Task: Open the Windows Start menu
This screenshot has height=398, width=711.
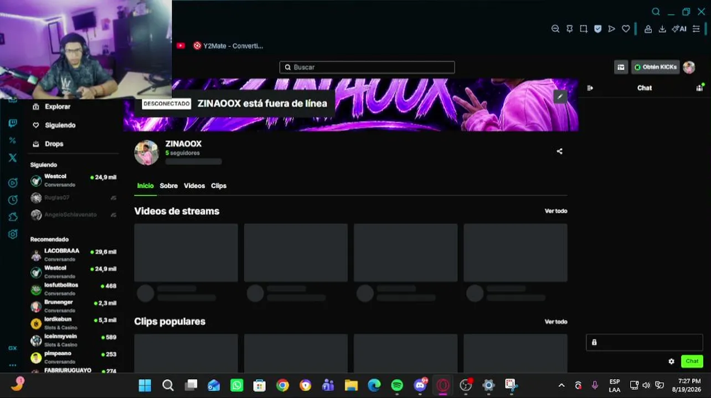Action: (145, 385)
